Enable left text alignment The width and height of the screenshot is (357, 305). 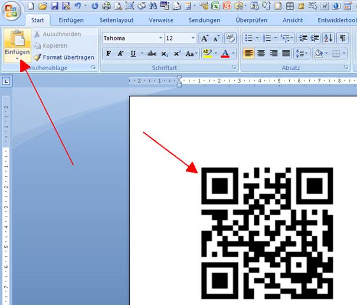click(248, 54)
